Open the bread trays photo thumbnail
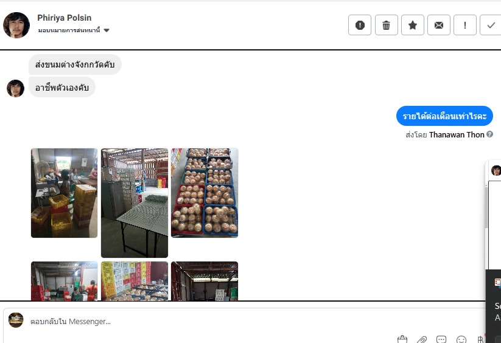The image size is (501, 343). pos(205,193)
